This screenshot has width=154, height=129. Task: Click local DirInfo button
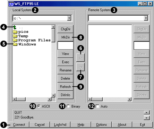[x=66, y=95]
